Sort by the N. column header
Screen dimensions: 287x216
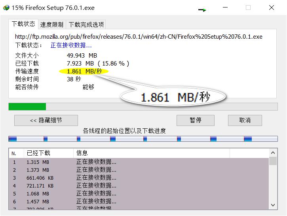(x=14, y=153)
